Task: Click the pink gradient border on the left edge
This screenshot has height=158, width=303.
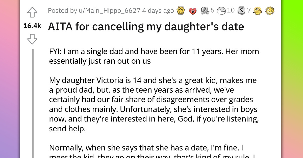Action: (x=10, y=79)
